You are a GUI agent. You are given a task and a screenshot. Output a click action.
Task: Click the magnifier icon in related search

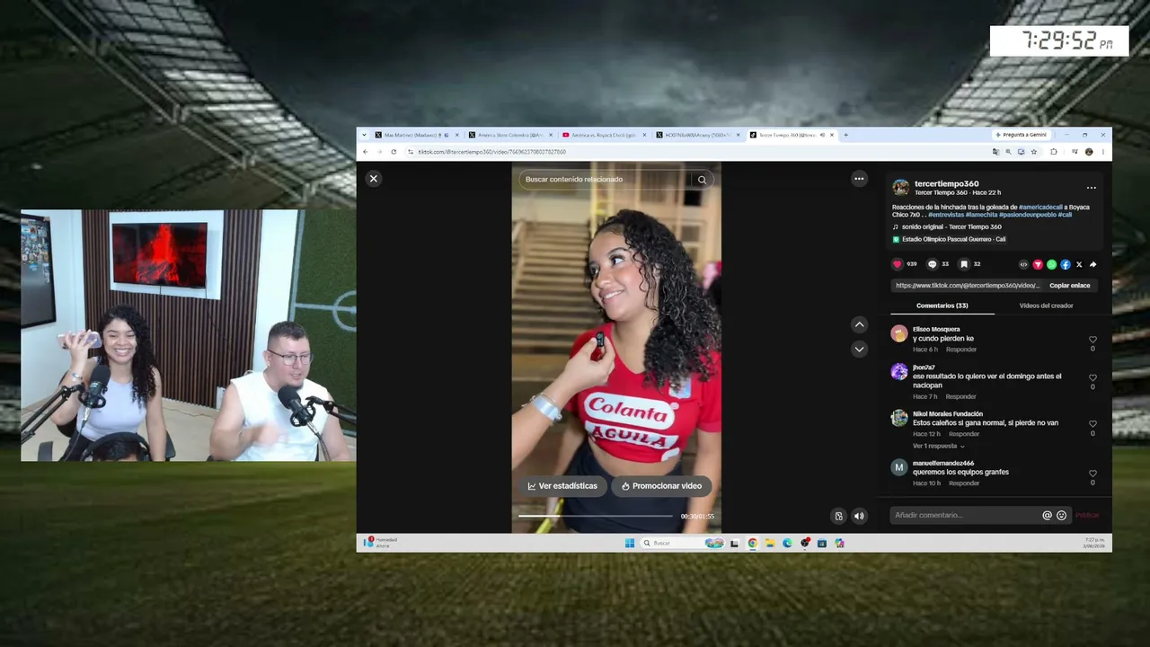click(x=702, y=180)
